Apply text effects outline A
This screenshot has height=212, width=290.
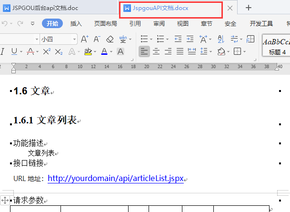[72, 51]
